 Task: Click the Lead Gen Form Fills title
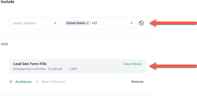click(x=30, y=64)
